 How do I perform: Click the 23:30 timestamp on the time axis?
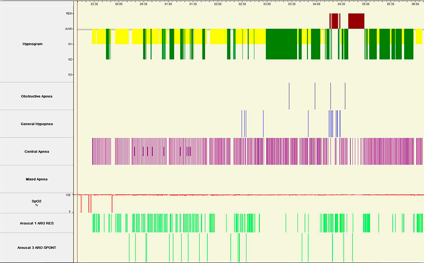click(95, 5)
